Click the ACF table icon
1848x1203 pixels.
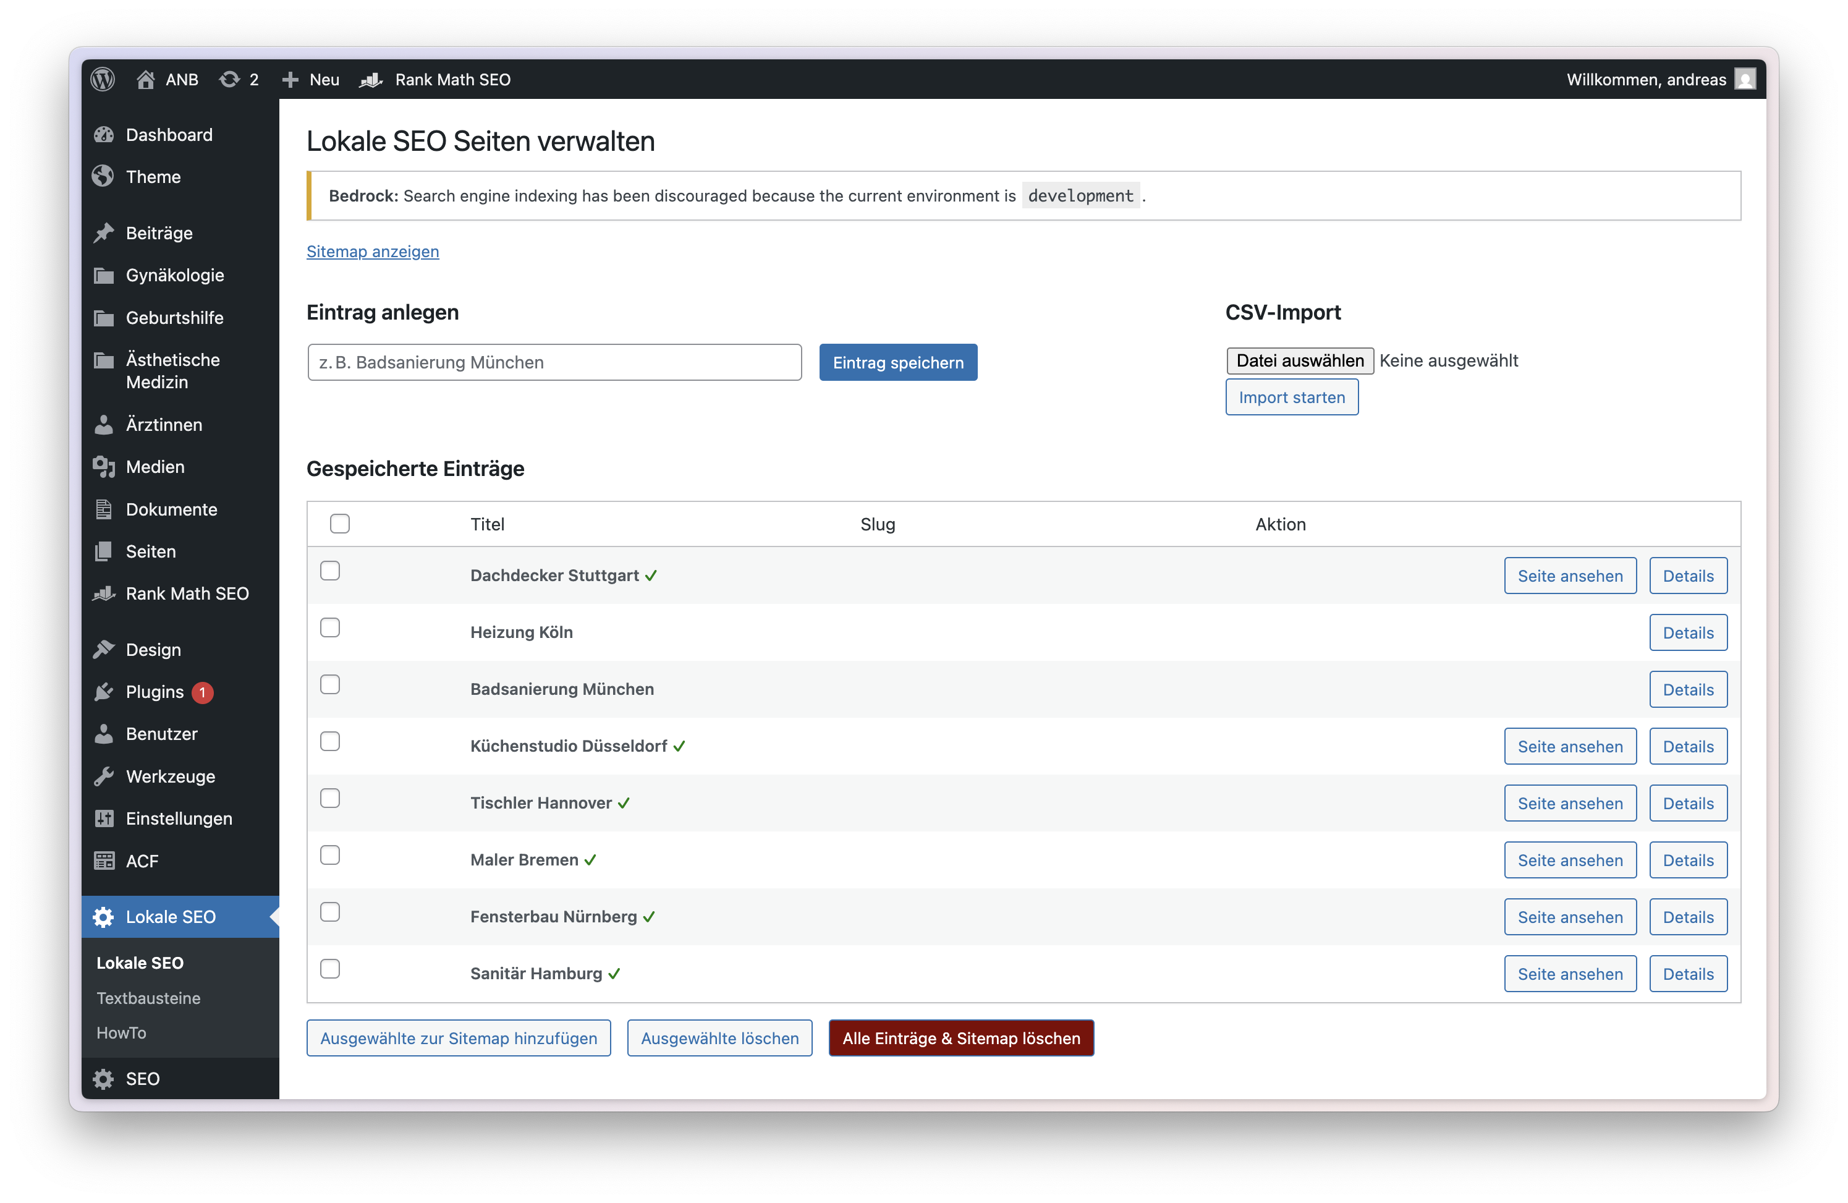coord(104,861)
